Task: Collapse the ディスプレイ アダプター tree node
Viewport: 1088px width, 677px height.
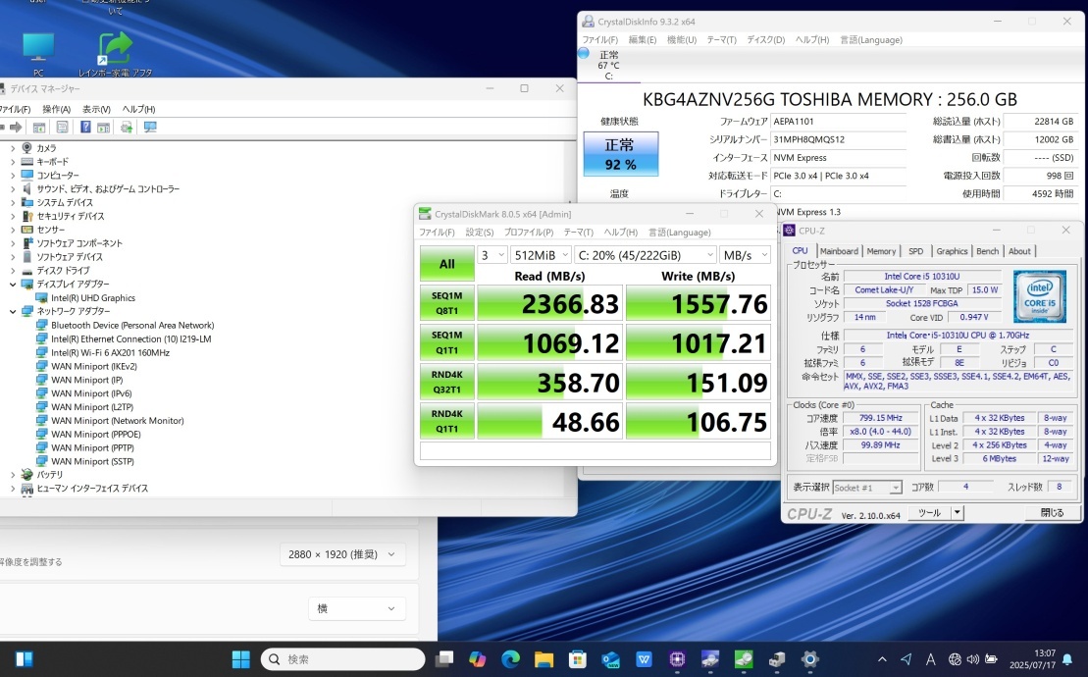Action: pyautogui.click(x=13, y=285)
